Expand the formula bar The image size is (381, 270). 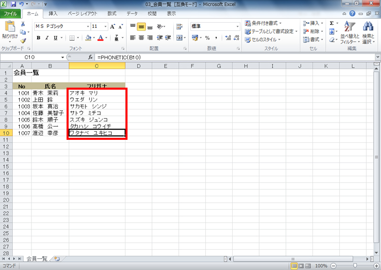click(x=377, y=57)
